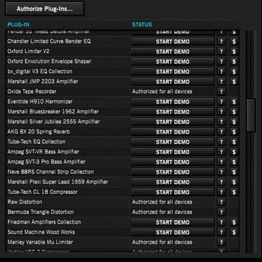Purchase Oxford Envolution Envelope Shaper via dollar icon
Screen dimensions: 262x262
pos(234,62)
